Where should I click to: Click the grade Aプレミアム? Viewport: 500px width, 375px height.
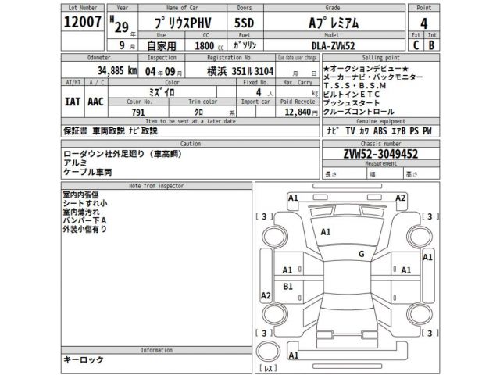[334, 23]
